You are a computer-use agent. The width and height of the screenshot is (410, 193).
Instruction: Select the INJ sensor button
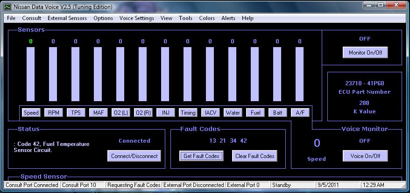click(166, 112)
